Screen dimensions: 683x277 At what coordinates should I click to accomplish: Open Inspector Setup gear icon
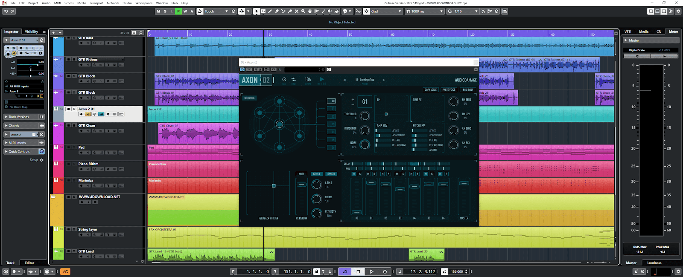[x=41, y=160]
